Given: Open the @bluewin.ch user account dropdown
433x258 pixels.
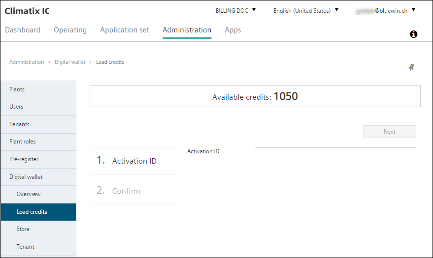Looking at the screenshot, I should coord(386,10).
